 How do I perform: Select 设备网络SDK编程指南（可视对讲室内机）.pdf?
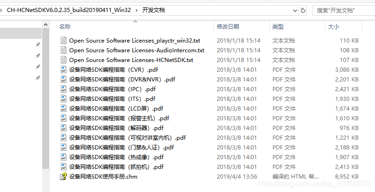(128, 137)
